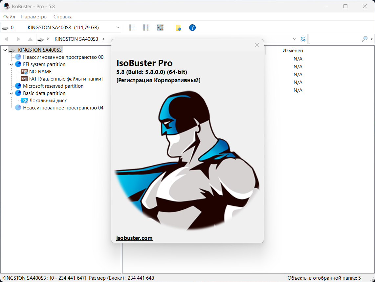Image resolution: width=375 pixels, height=282 pixels.
Task: Click the yellow folder extract icon
Action: coord(178,28)
